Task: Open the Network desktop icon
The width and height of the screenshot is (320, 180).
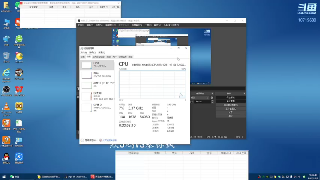Action: [x=6, y=40]
